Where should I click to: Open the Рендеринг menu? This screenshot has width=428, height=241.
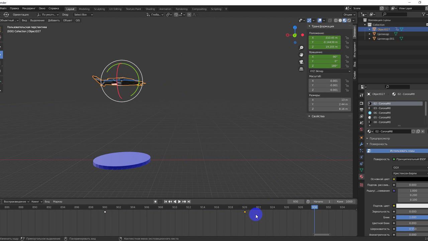29,8
